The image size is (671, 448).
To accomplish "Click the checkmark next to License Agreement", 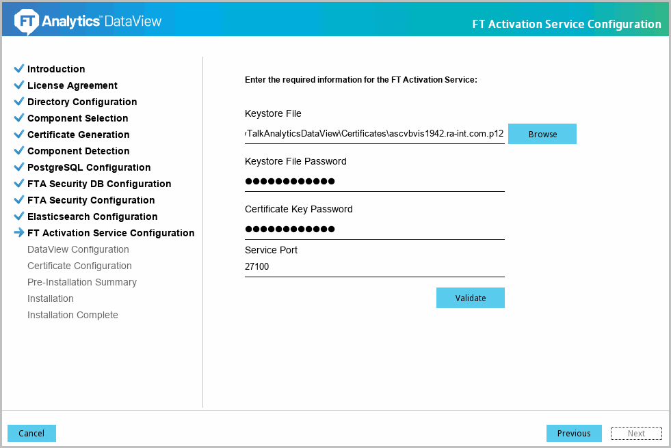I will click(19, 85).
